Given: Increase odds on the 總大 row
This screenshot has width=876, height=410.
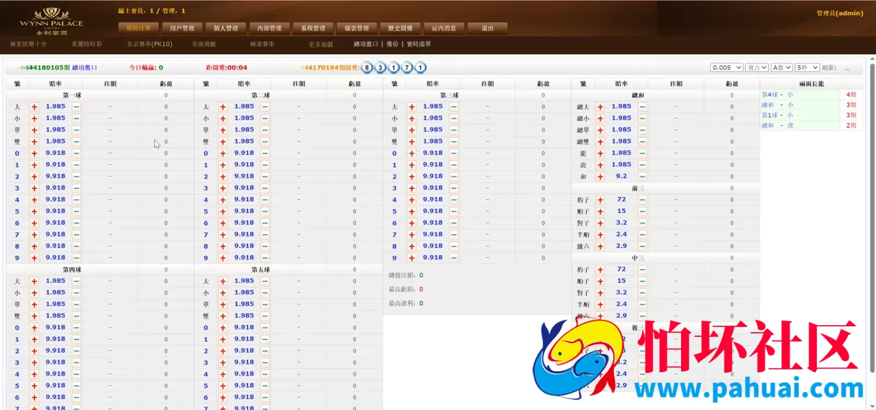Looking at the screenshot, I should click(600, 107).
